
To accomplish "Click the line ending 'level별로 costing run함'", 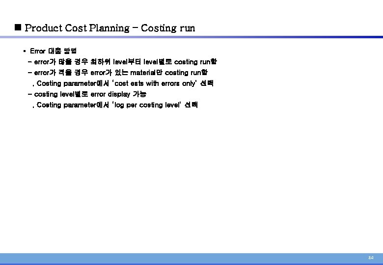I will 122,61.
